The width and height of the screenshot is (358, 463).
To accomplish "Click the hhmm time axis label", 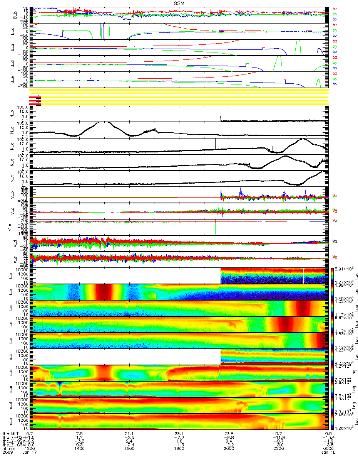I will pyautogui.click(x=9, y=449).
